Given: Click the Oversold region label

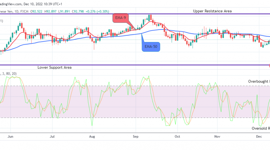Looking at the screenshot, I should coord(260,128).
